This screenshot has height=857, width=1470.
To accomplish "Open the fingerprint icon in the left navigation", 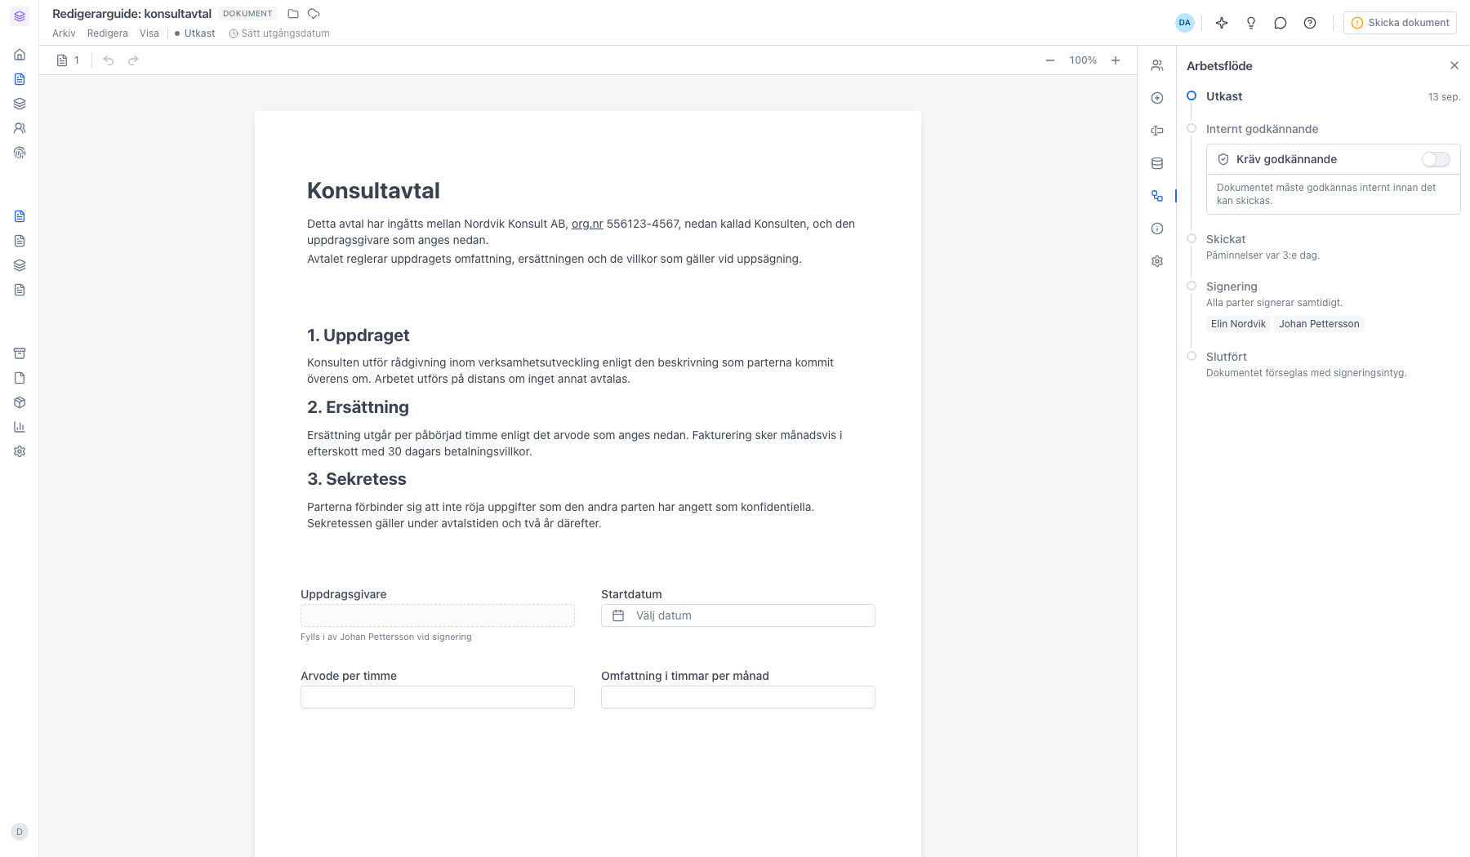I will coord(20,153).
